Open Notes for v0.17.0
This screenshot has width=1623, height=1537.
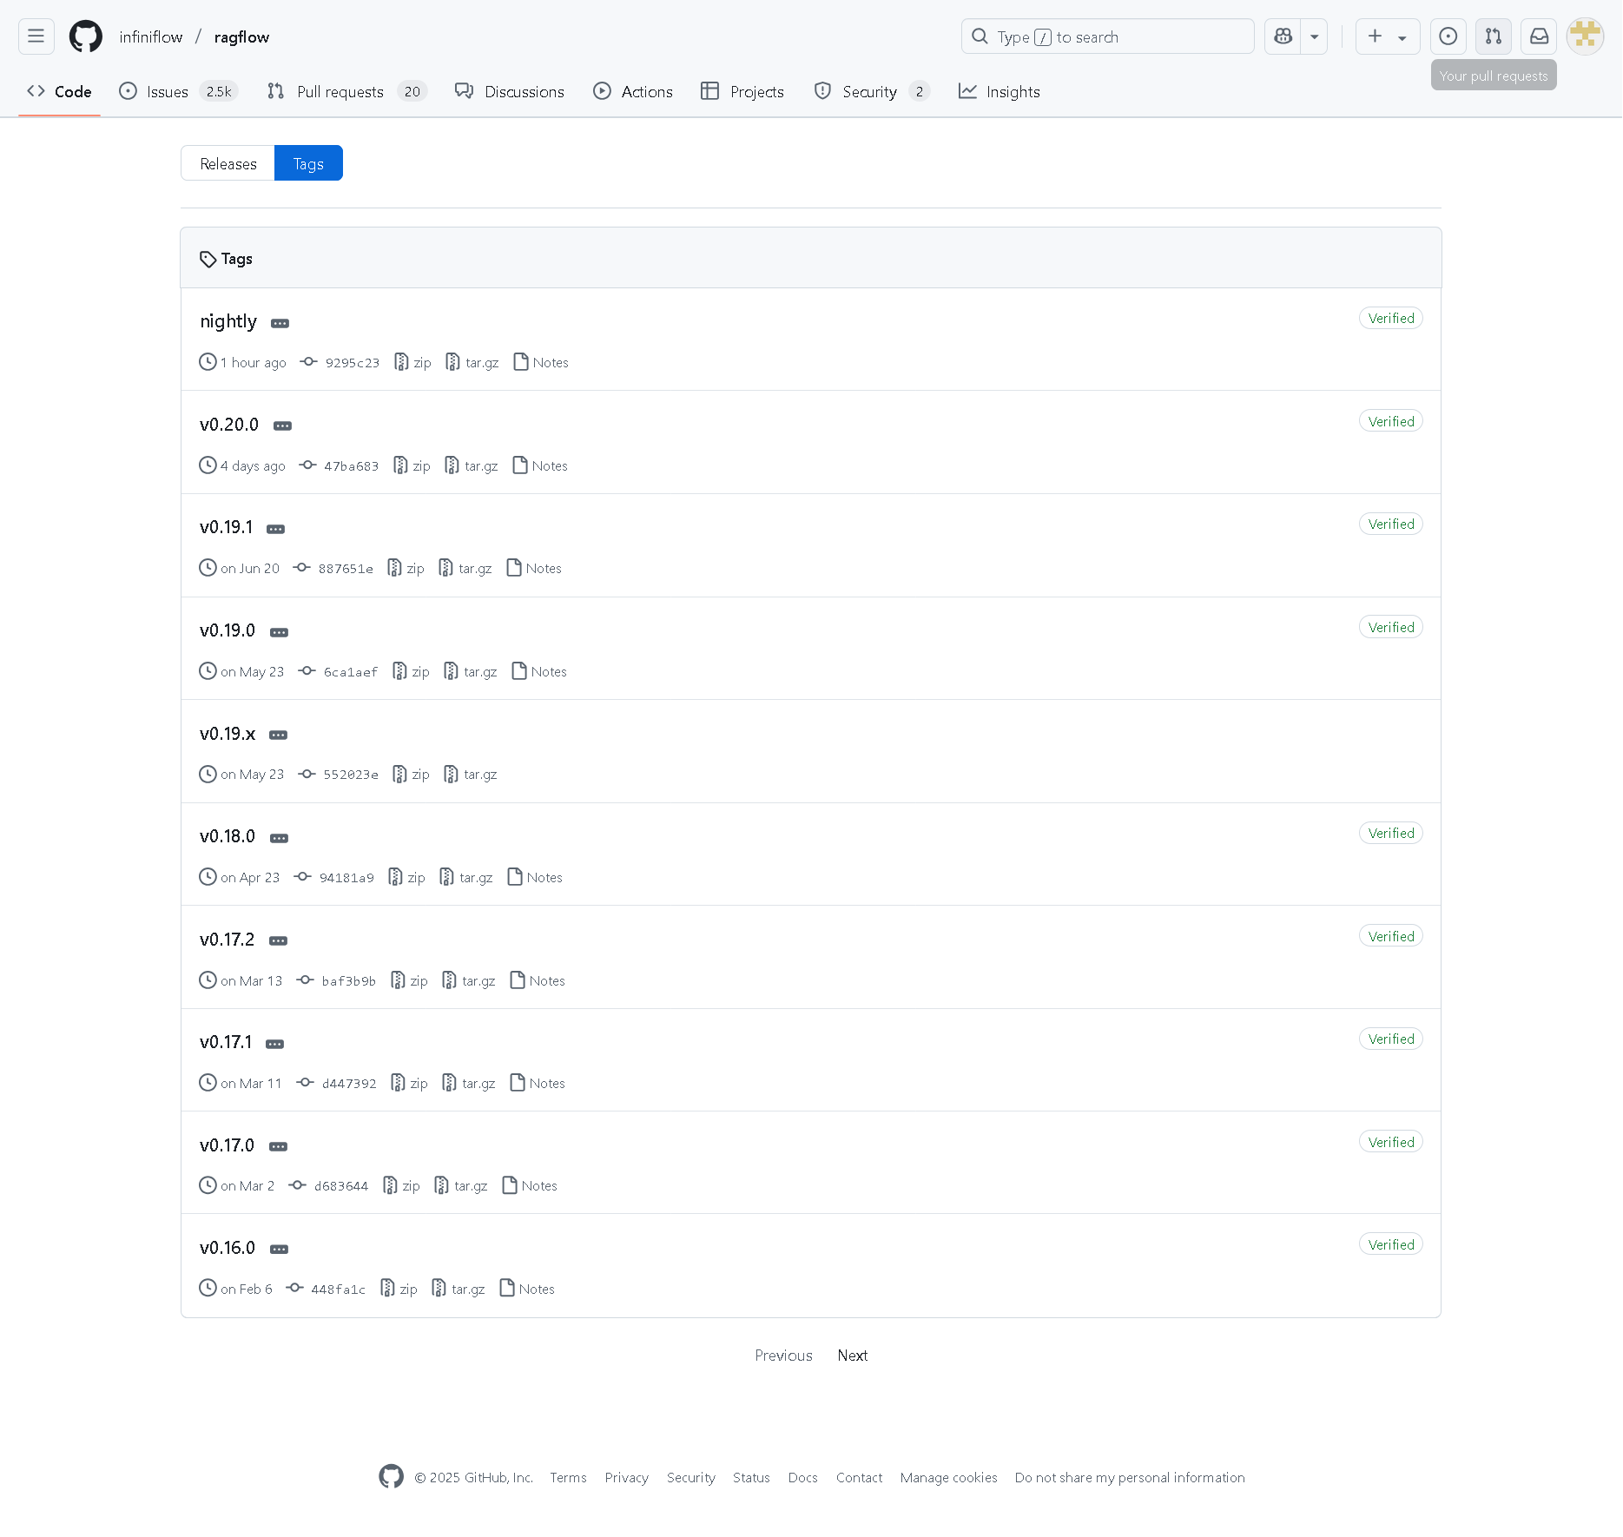[x=530, y=1185]
